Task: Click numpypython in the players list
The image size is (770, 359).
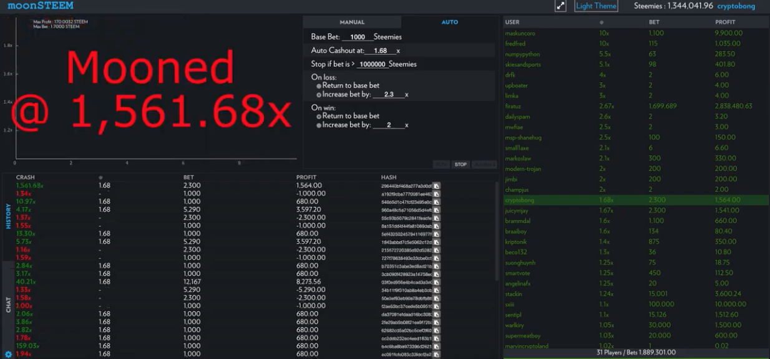Action: 521,54
